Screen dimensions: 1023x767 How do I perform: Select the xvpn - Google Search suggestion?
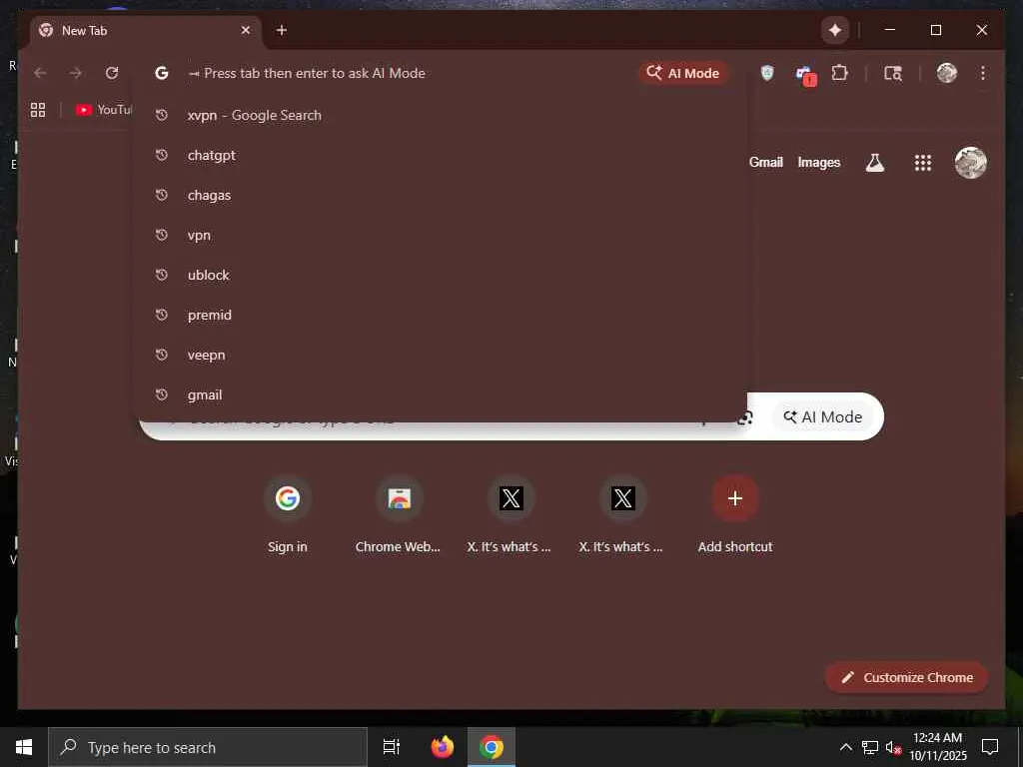coord(441,116)
